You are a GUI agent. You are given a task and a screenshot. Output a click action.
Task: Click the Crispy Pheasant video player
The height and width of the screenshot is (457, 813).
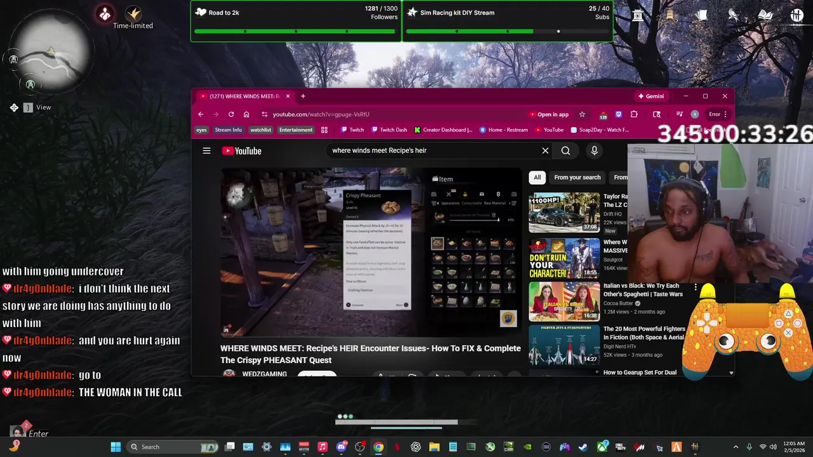[371, 252]
